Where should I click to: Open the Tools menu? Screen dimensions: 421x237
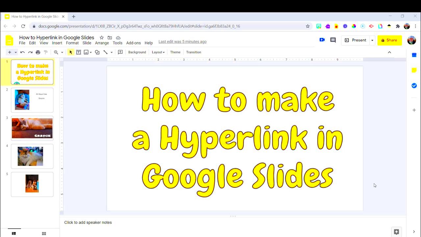point(117,43)
